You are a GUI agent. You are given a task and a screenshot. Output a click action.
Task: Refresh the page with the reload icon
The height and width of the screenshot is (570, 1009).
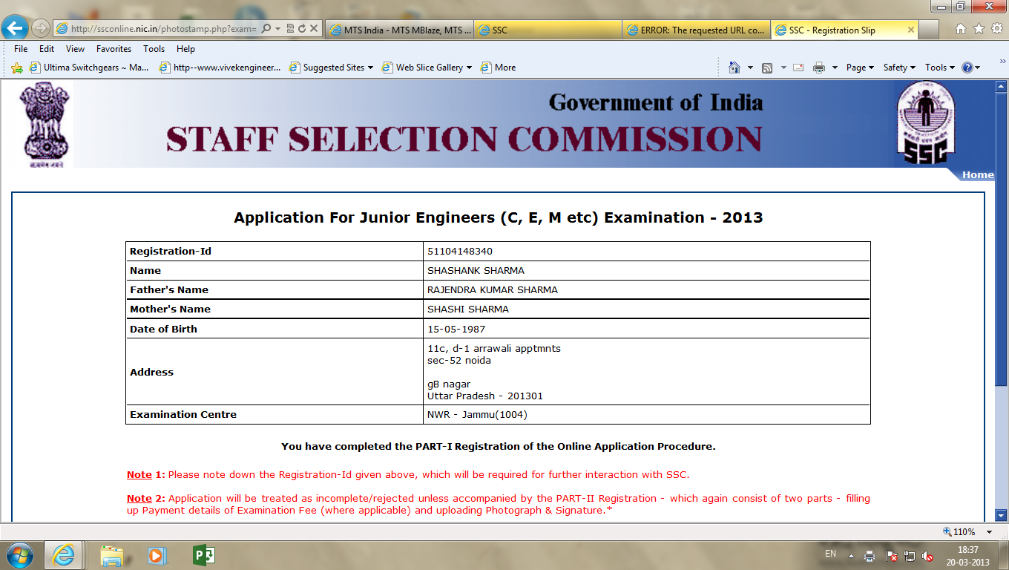(302, 29)
